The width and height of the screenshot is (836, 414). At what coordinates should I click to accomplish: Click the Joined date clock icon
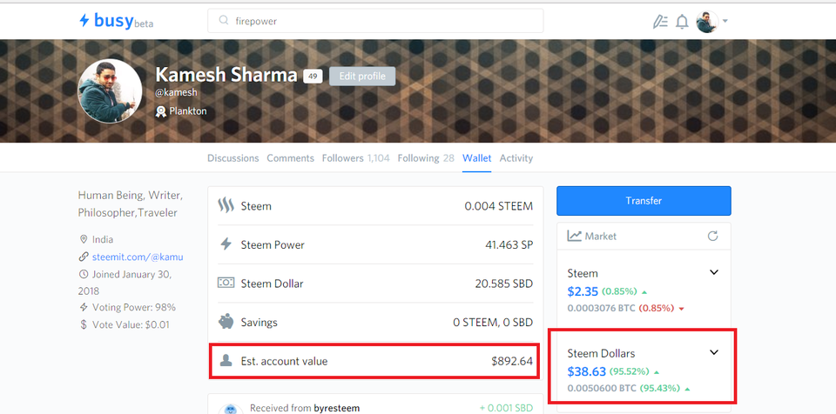click(84, 274)
